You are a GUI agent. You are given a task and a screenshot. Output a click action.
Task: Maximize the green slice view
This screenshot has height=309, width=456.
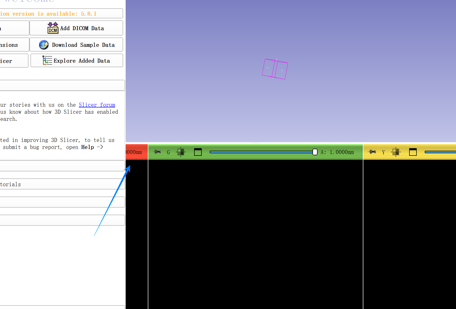tap(198, 152)
